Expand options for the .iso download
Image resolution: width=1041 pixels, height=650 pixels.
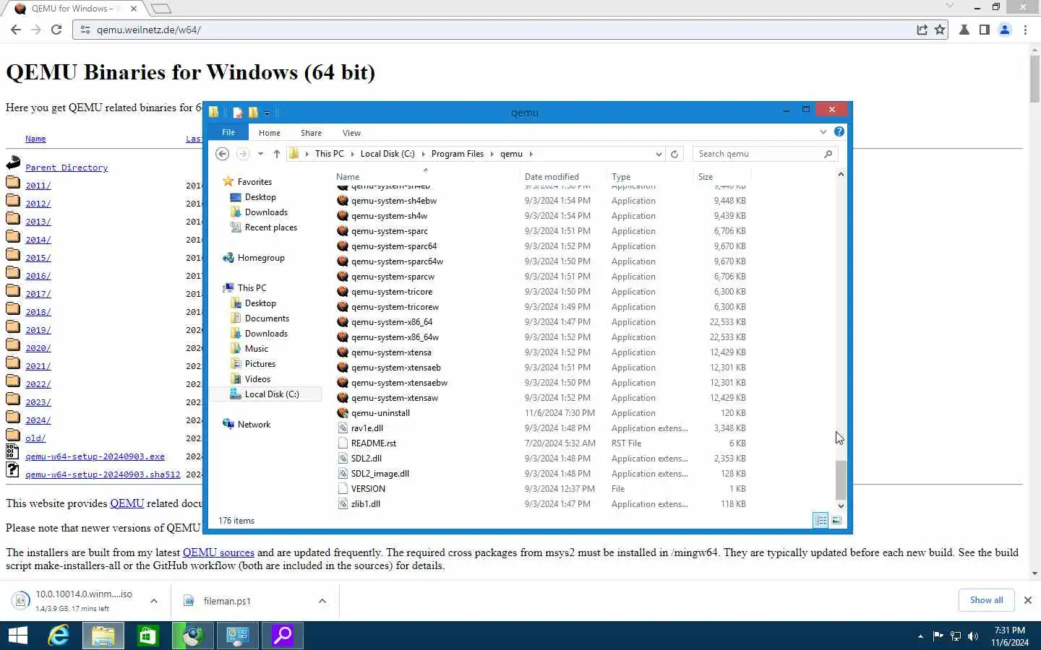tap(154, 601)
